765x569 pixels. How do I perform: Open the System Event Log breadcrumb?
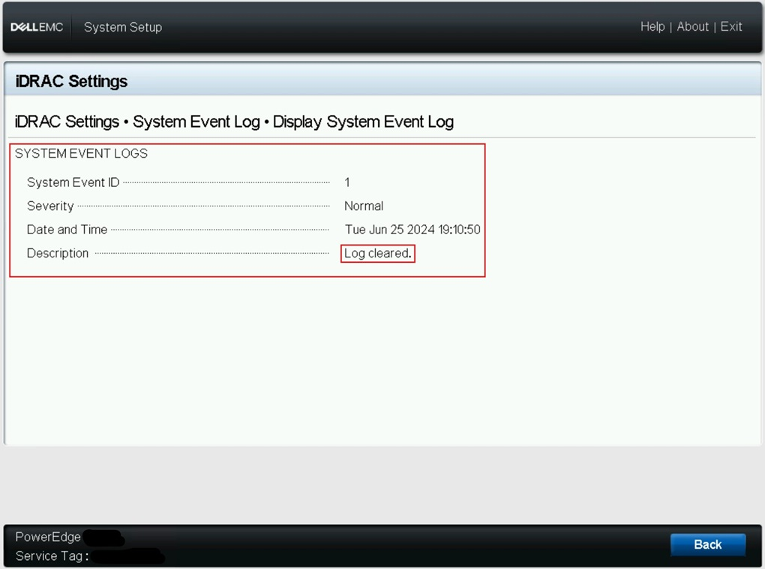[196, 122]
